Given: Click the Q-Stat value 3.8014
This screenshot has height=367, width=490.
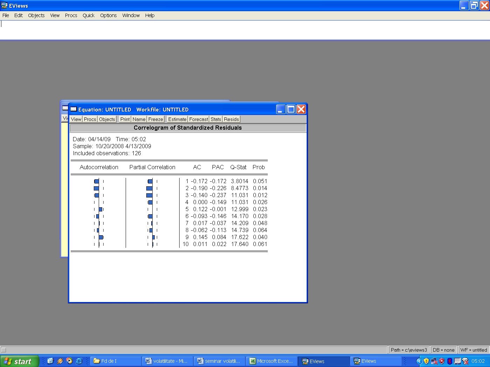Looking at the screenshot, I should pos(240,181).
